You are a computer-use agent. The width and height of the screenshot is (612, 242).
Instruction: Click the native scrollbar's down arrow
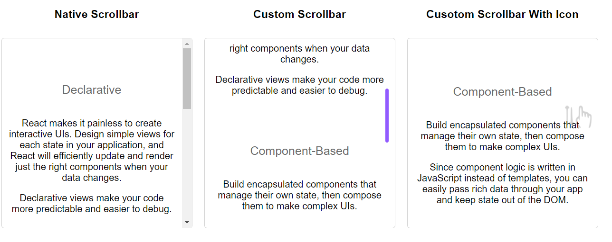[187, 222]
